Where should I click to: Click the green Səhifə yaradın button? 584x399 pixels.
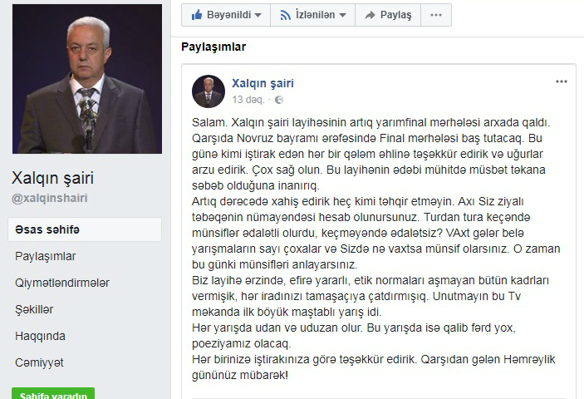point(53,394)
